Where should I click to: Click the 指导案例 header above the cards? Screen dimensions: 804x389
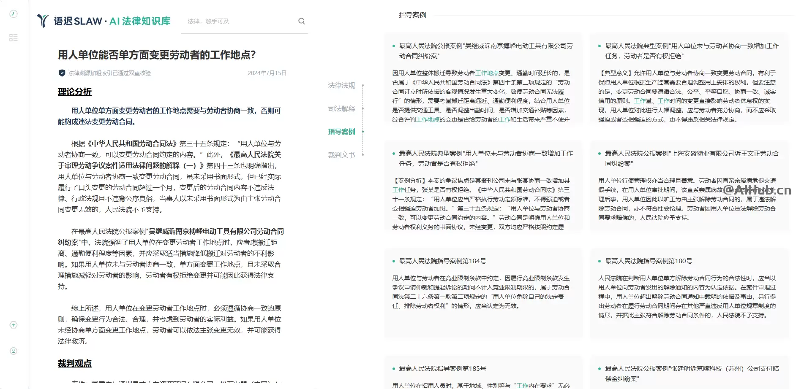412,15
